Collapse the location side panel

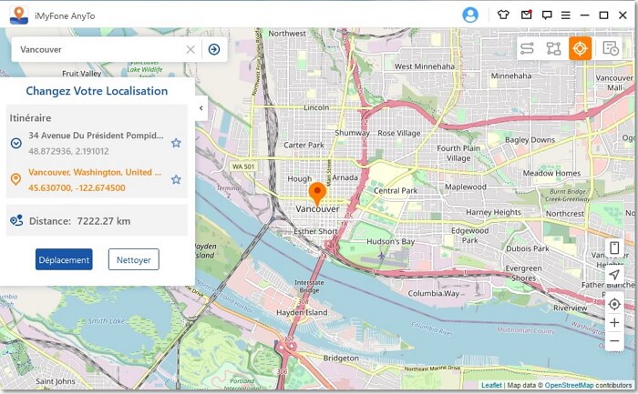[x=201, y=108]
